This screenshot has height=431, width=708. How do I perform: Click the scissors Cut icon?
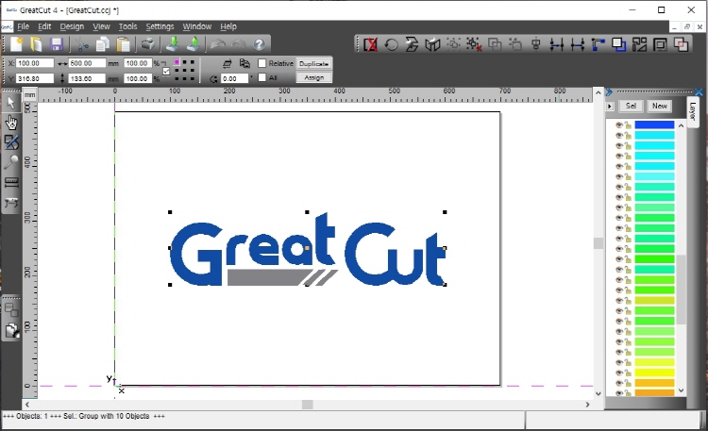coord(81,44)
